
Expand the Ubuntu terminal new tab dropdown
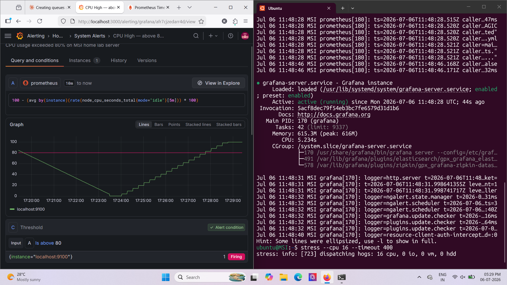353,8
